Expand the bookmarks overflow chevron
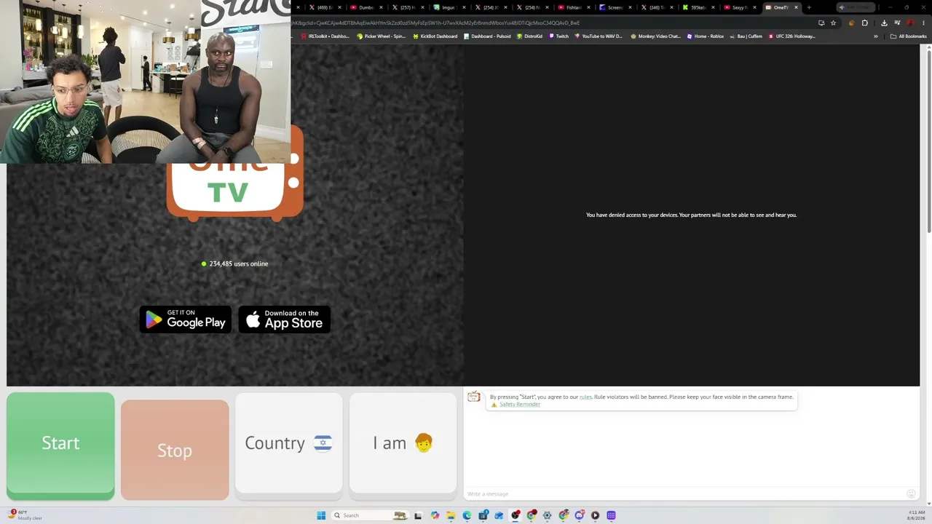The width and height of the screenshot is (932, 524). pos(876,36)
